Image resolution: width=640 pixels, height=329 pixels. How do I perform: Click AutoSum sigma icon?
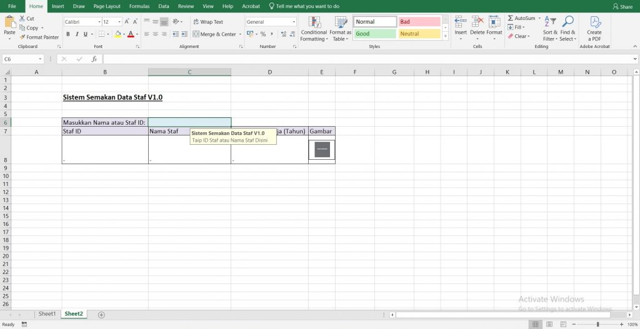(511, 18)
